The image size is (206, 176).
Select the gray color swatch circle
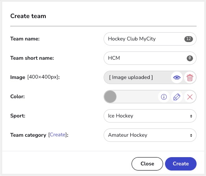(x=110, y=97)
